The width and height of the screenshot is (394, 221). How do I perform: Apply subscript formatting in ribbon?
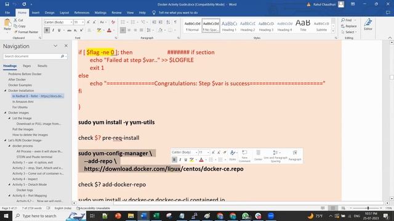75,30
